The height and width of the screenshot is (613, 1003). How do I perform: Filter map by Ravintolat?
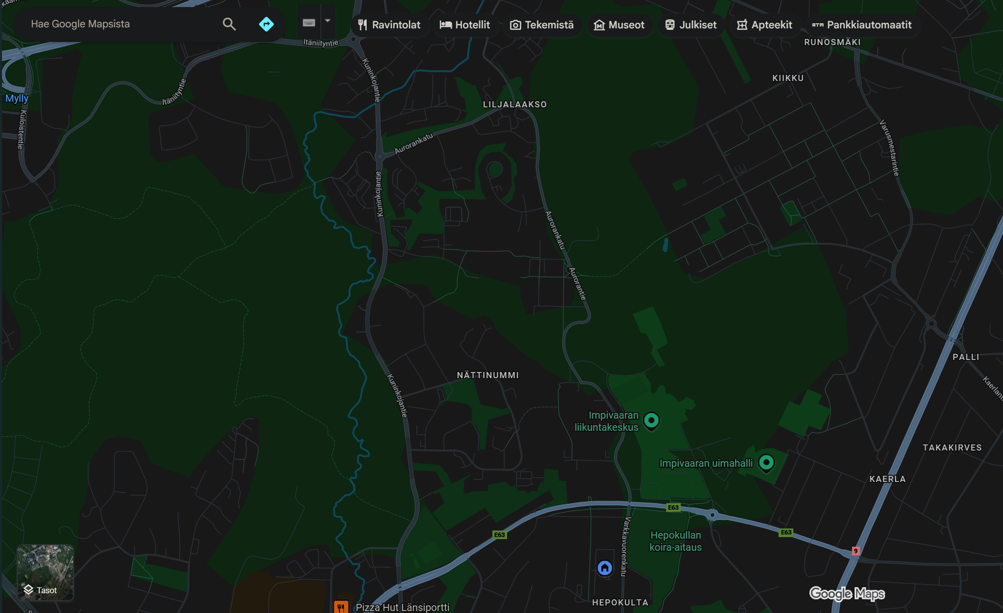point(389,25)
